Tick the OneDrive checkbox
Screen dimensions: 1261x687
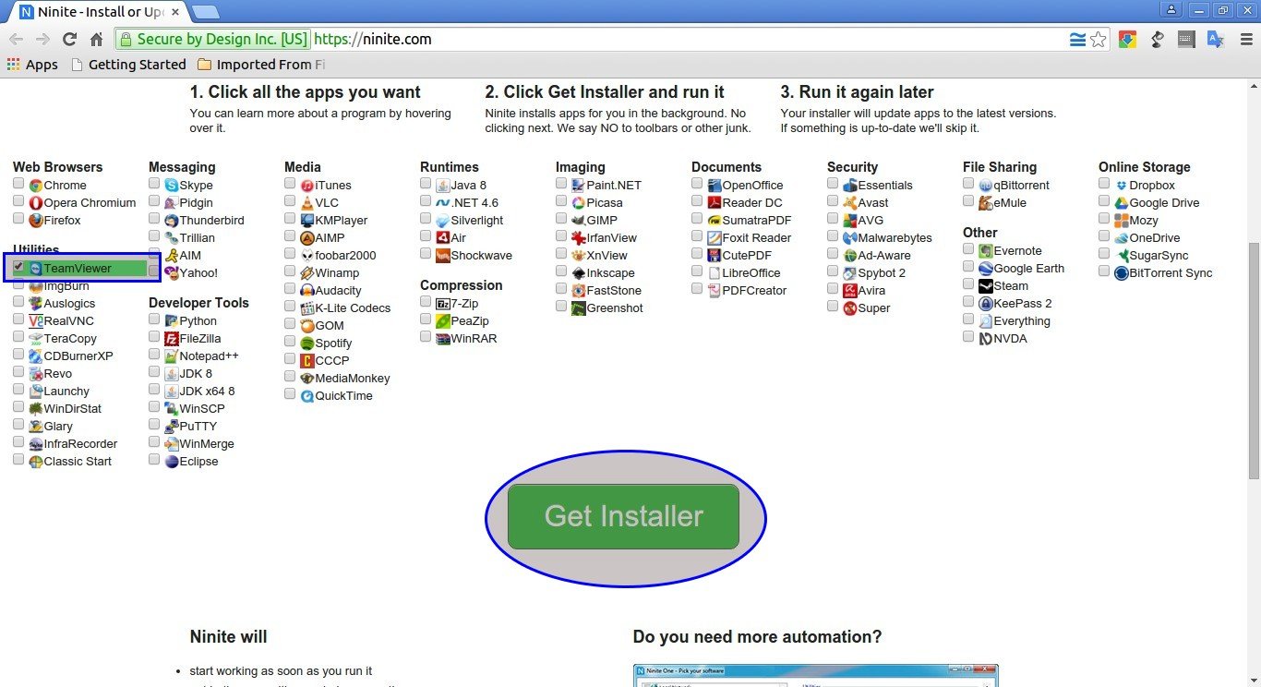pos(1104,236)
